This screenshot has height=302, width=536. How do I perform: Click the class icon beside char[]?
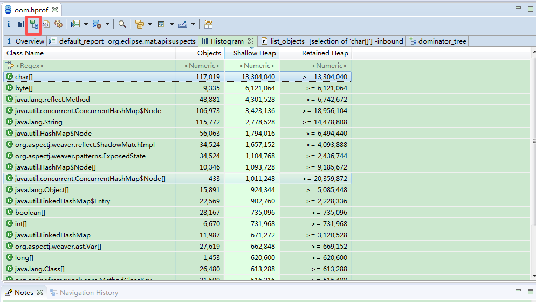click(x=10, y=76)
